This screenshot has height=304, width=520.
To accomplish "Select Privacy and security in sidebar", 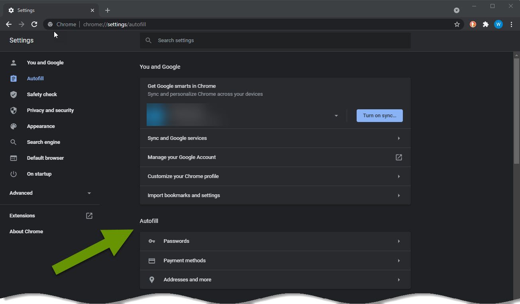I will [50, 110].
